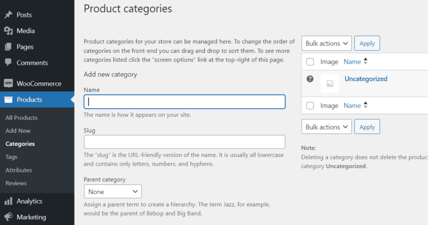Focus the Slug input field
Viewport: 428px width, 225px height.
click(185, 141)
